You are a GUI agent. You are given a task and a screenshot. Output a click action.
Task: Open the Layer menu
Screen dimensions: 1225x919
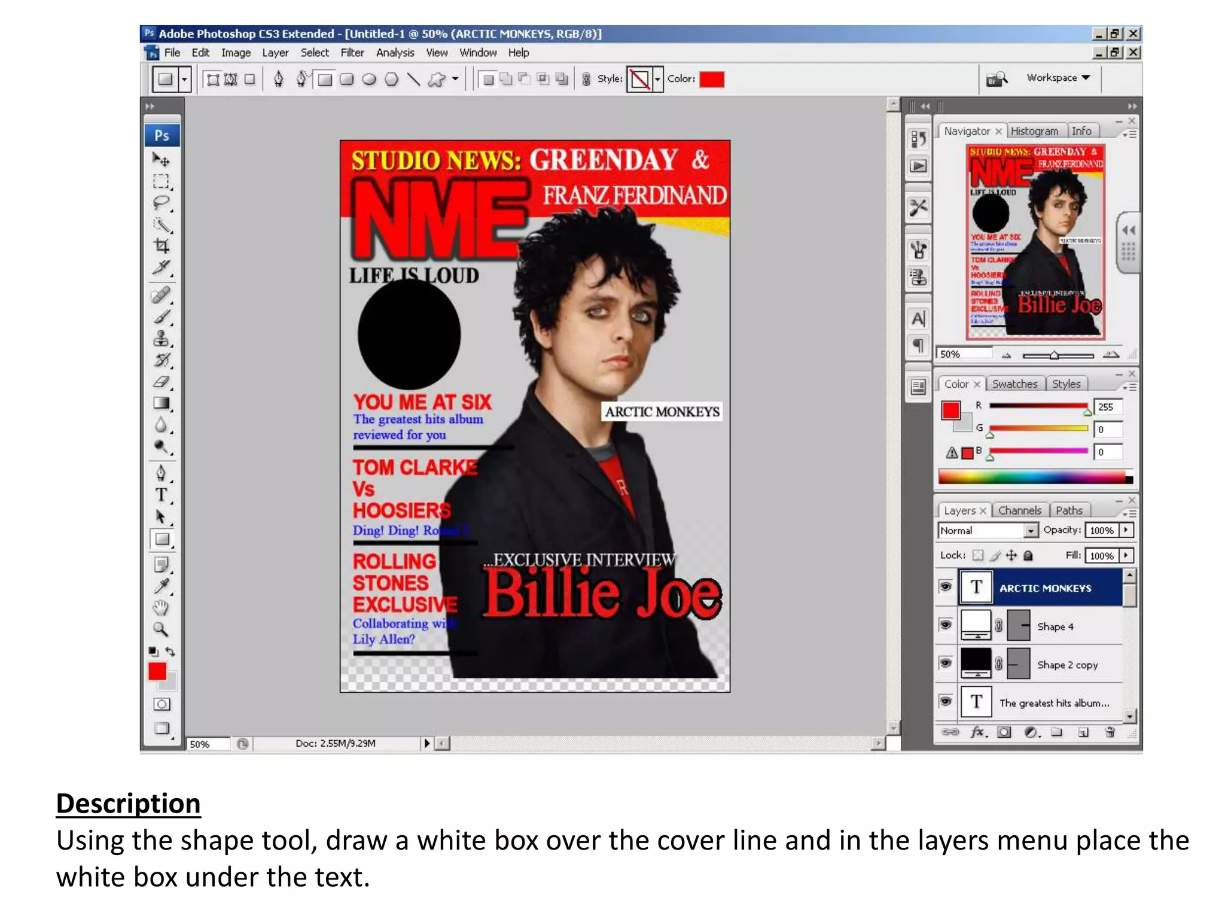[275, 53]
